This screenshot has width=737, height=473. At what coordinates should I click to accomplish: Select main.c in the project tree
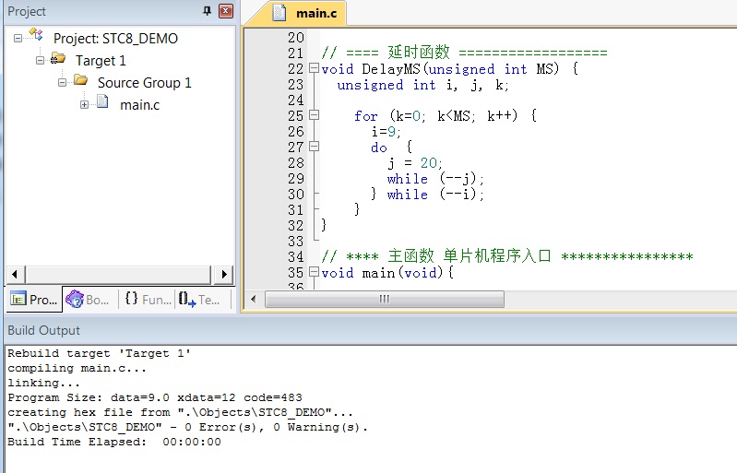click(x=139, y=105)
